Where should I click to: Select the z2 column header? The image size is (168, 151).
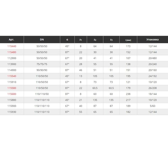pyautogui.click(x=95, y=40)
